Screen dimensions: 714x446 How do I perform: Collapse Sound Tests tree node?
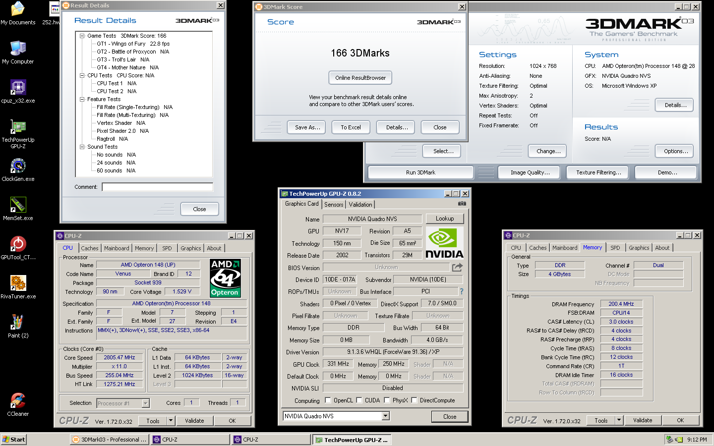tap(82, 147)
